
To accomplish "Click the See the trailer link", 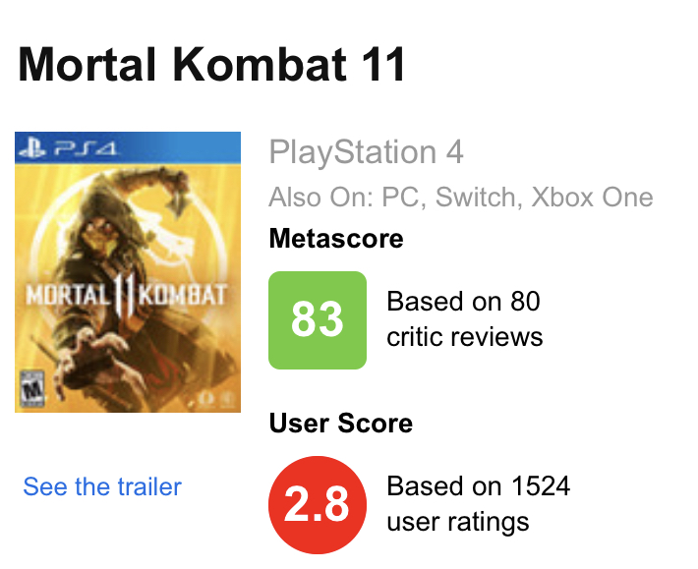I will click(102, 486).
